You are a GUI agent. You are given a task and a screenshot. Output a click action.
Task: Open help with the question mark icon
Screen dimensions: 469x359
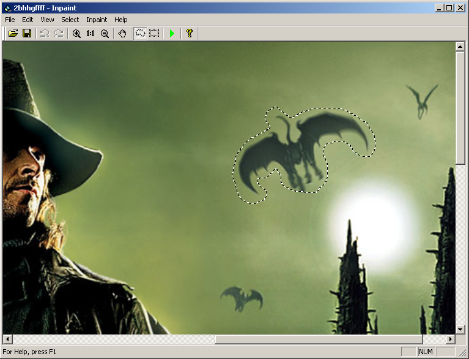click(190, 33)
